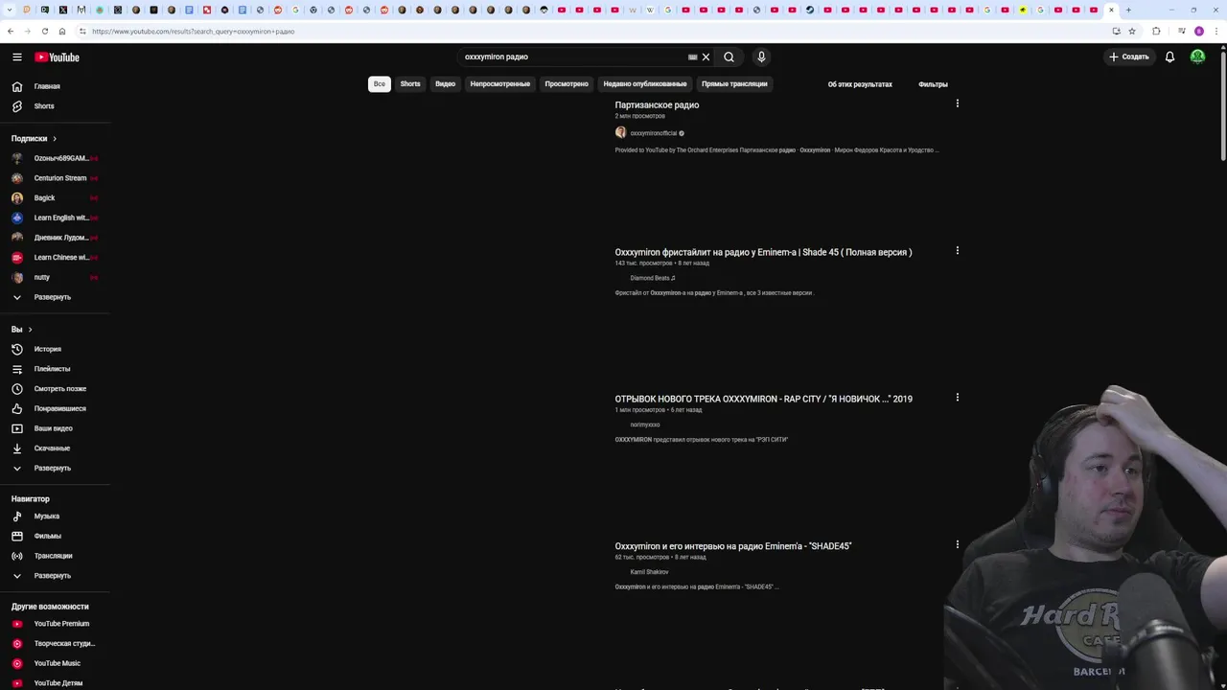Select the Видео filter chip
1227x690 pixels.
pos(445,84)
